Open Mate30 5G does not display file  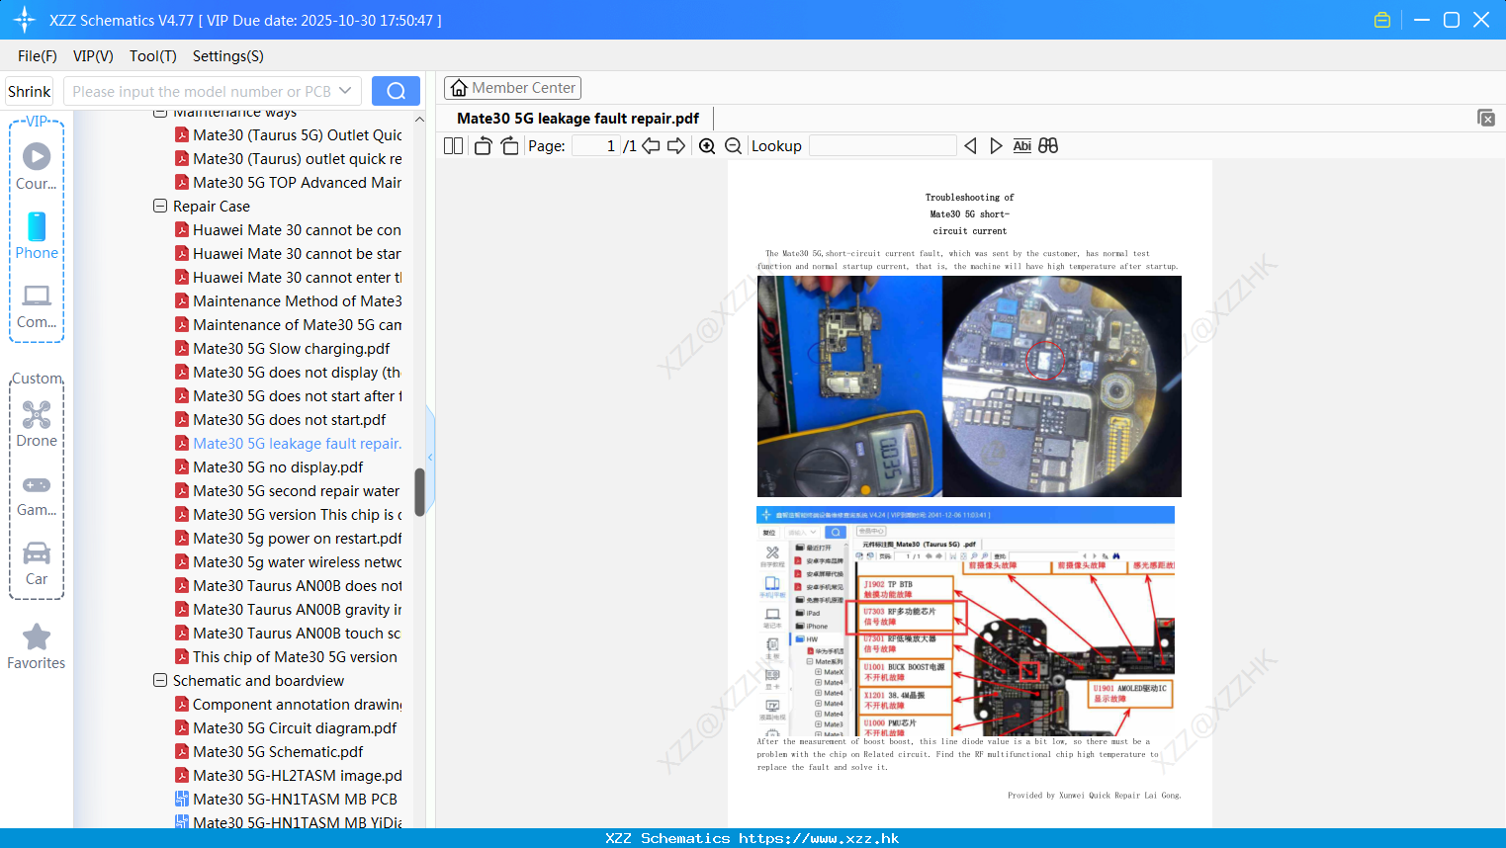pos(288,373)
